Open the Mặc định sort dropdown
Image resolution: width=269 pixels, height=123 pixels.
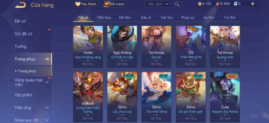158,4
